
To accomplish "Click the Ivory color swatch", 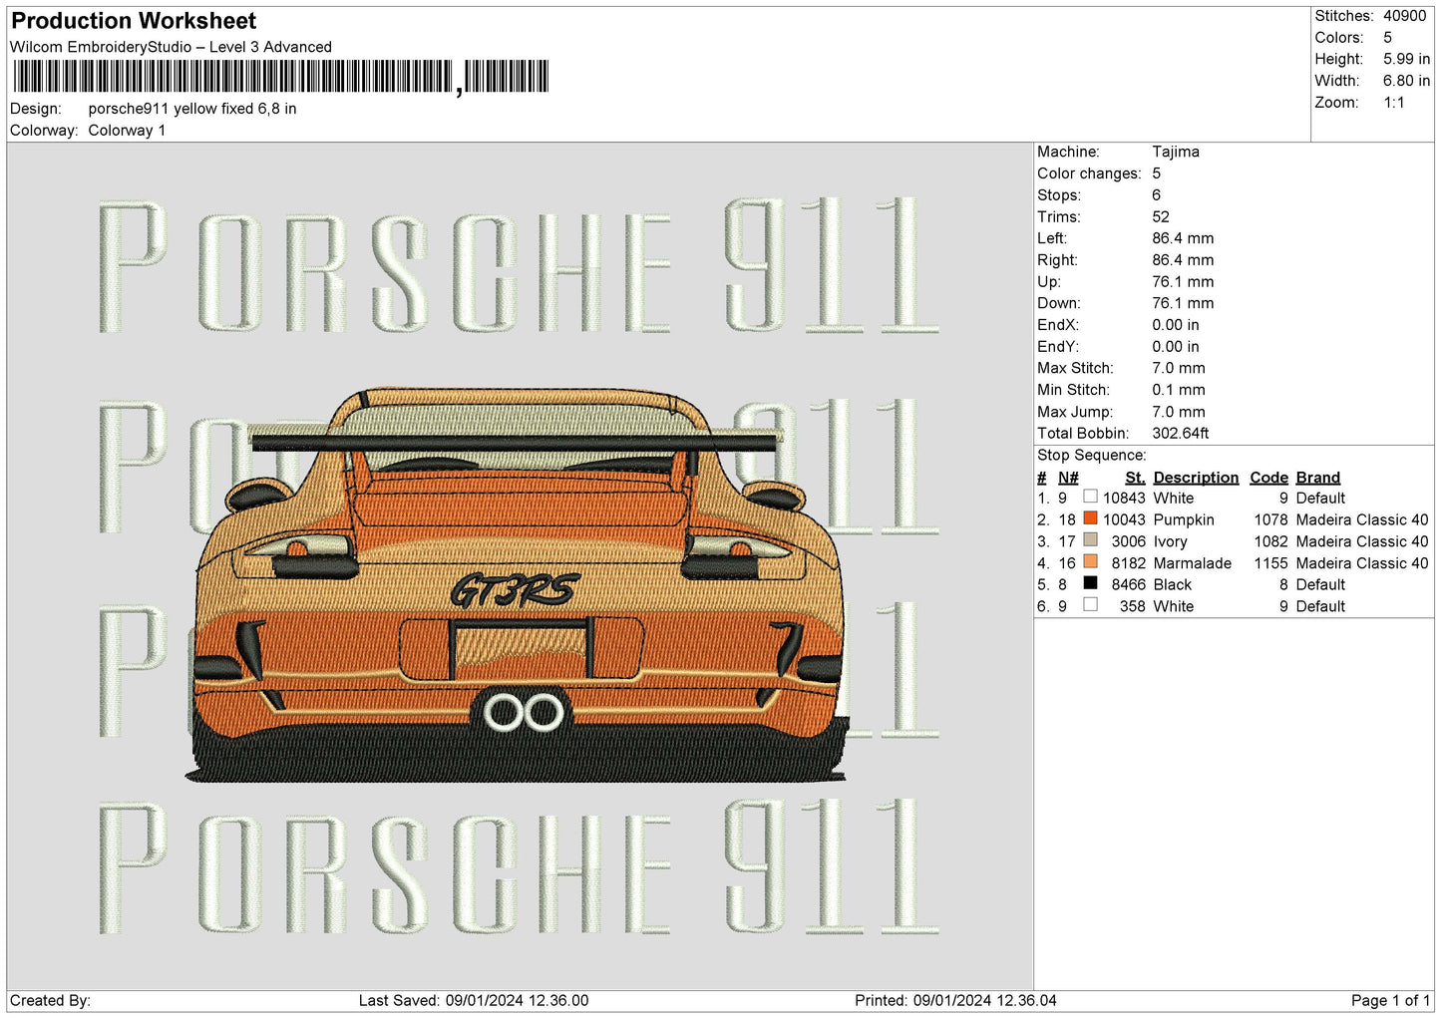I will (x=1090, y=540).
